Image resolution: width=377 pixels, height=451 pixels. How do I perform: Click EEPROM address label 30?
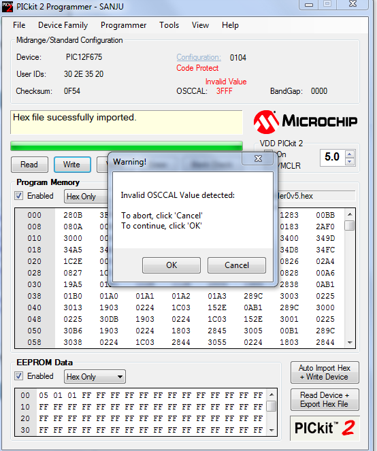pyautogui.click(x=25, y=430)
